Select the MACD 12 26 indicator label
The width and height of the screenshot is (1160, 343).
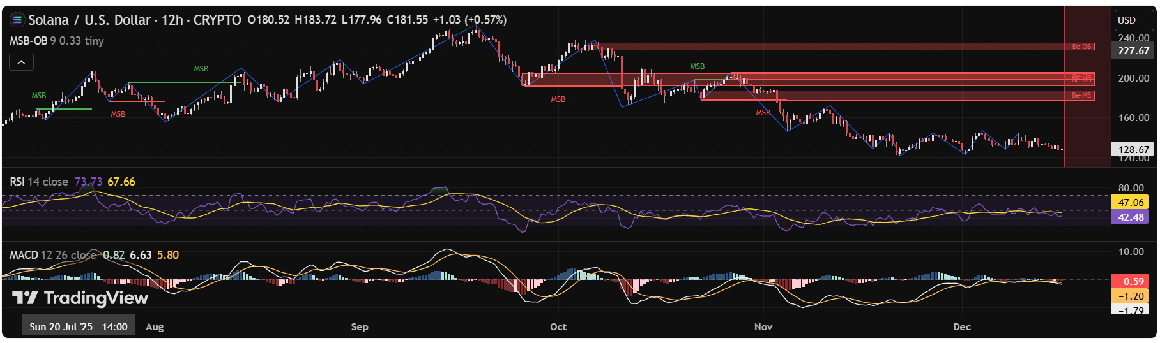[52, 255]
